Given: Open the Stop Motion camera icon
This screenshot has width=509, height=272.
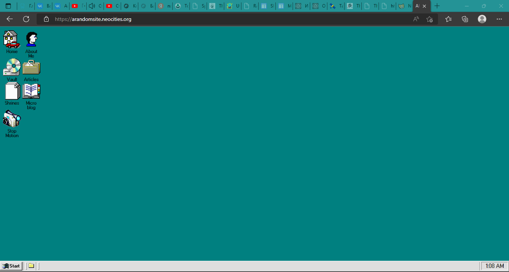Looking at the screenshot, I should [x=12, y=119].
